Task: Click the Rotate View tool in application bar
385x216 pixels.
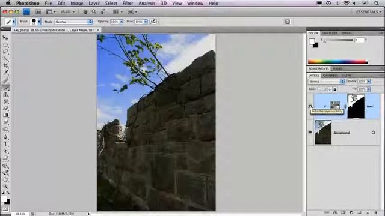Action: 103,12
